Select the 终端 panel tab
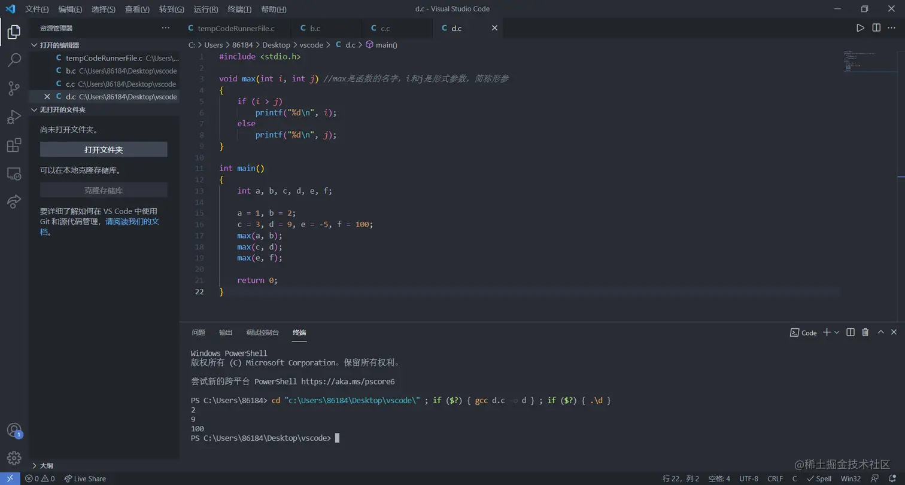This screenshot has height=485, width=905. click(299, 333)
